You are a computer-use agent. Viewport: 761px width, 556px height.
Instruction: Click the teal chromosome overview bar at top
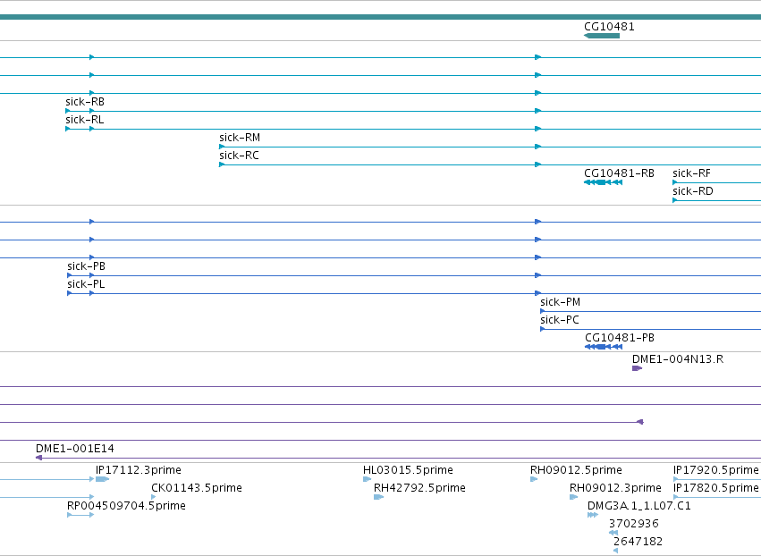pos(381,17)
